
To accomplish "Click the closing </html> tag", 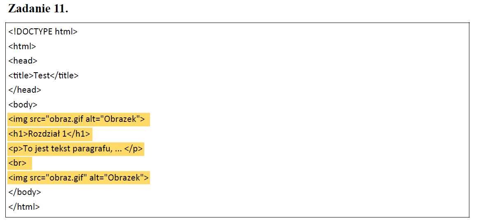I will click(x=24, y=207).
